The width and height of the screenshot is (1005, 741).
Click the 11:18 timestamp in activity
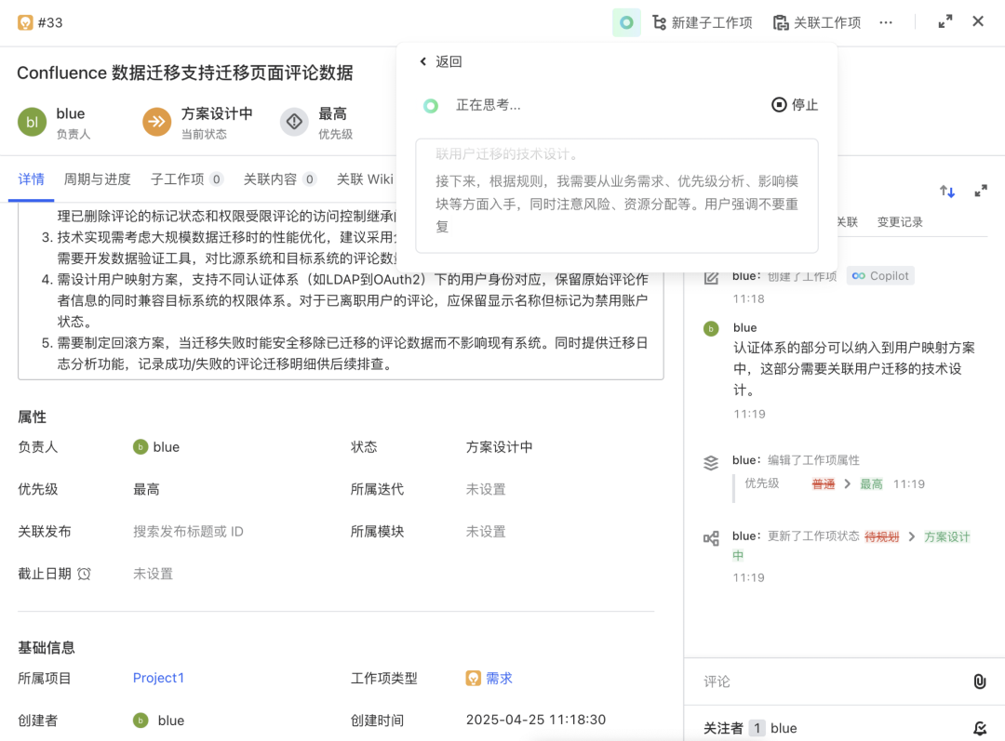(x=748, y=299)
